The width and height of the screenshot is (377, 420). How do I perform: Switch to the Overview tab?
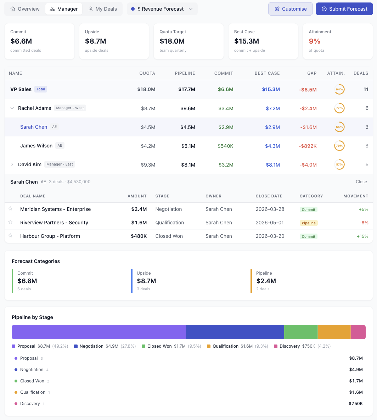25,9
